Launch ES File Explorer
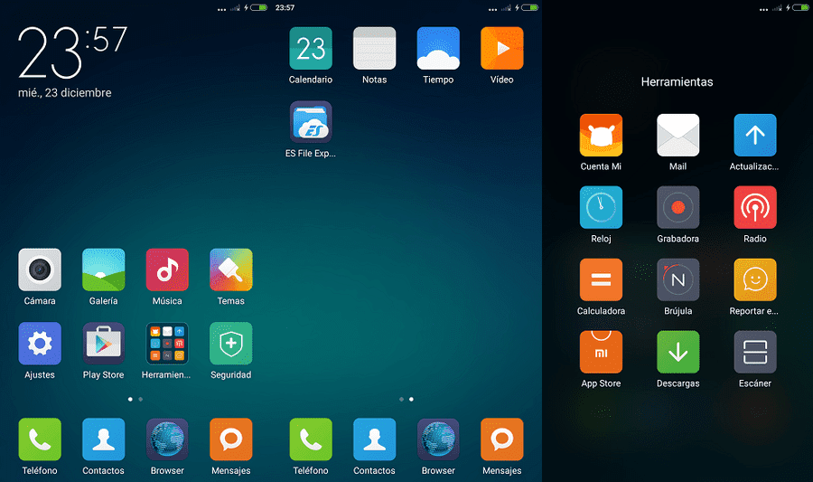The width and height of the screenshot is (813, 482). [x=311, y=122]
